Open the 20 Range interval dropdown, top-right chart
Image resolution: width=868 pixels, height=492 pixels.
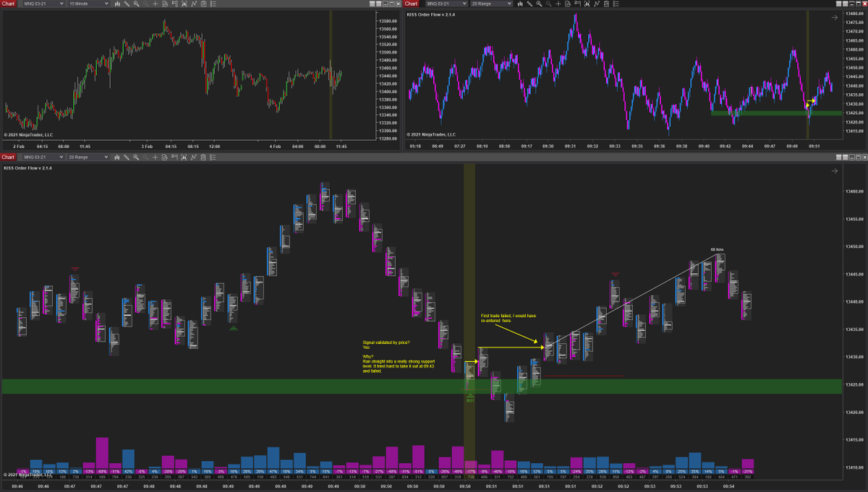(492, 4)
